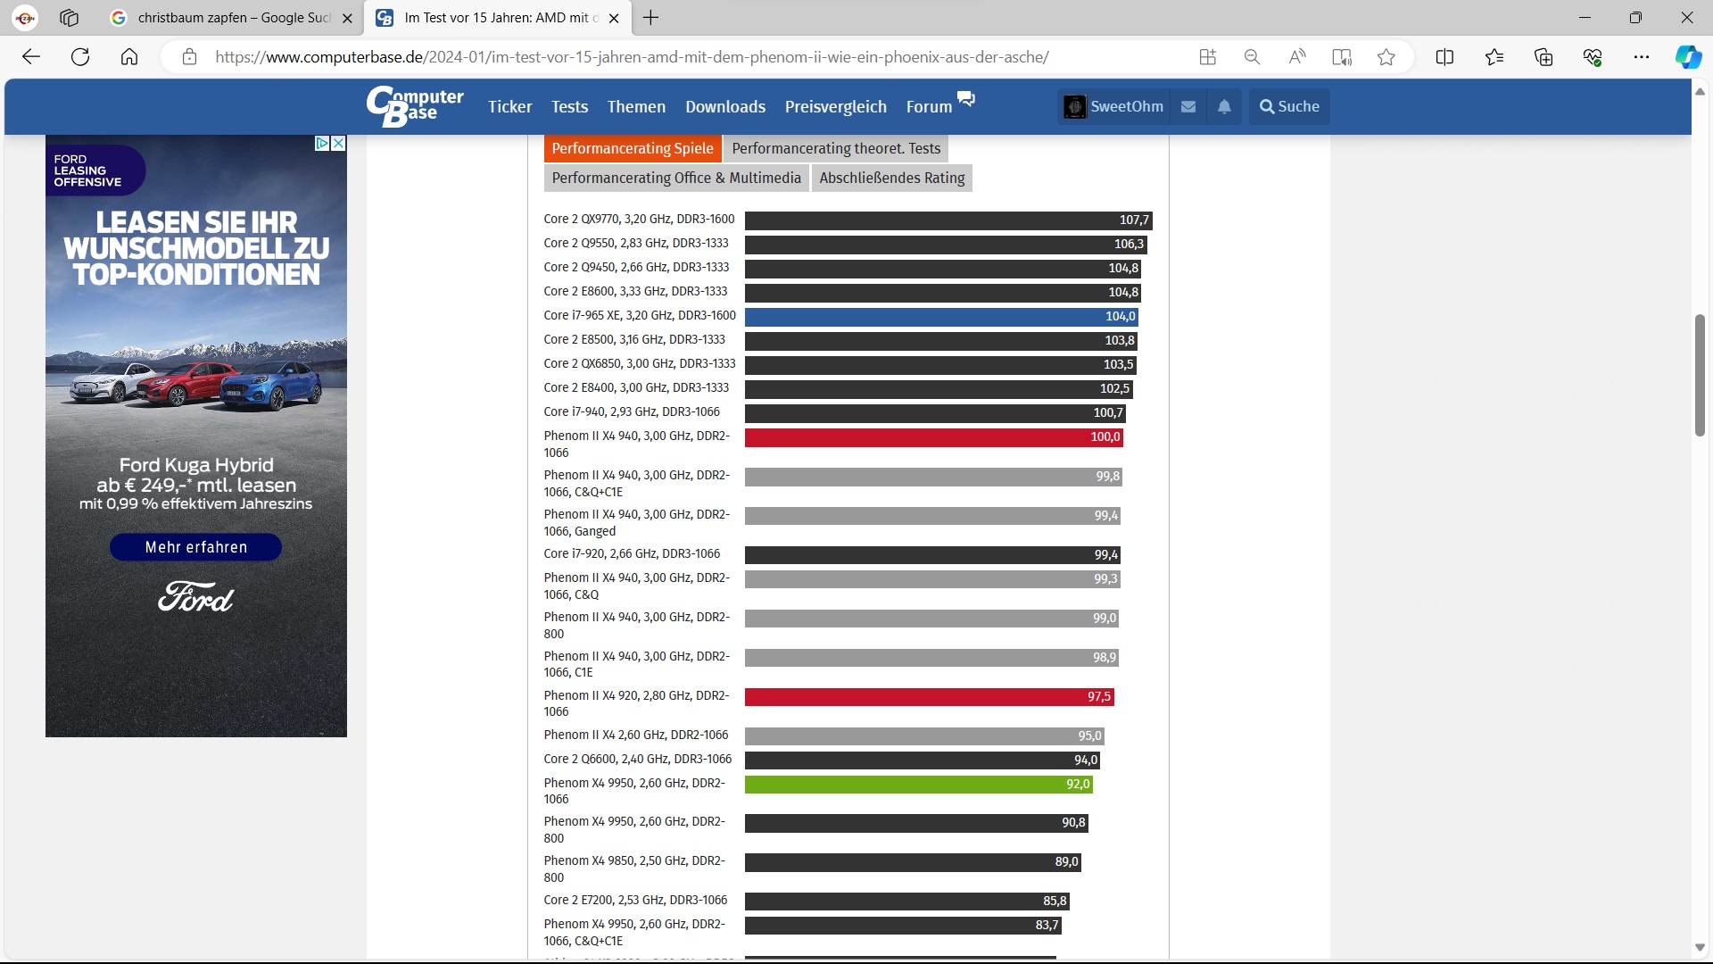The height and width of the screenshot is (964, 1713).
Task: Go back to the previous page
Action: pyautogui.click(x=31, y=57)
